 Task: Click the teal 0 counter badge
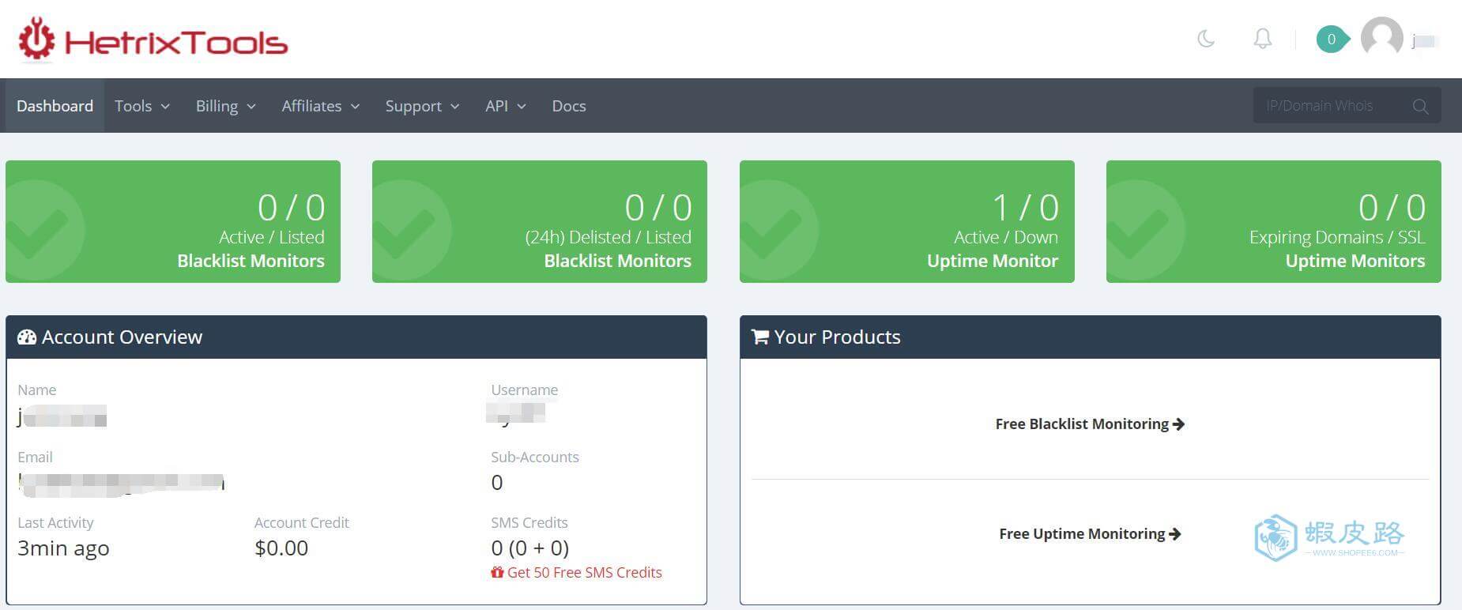[1332, 39]
